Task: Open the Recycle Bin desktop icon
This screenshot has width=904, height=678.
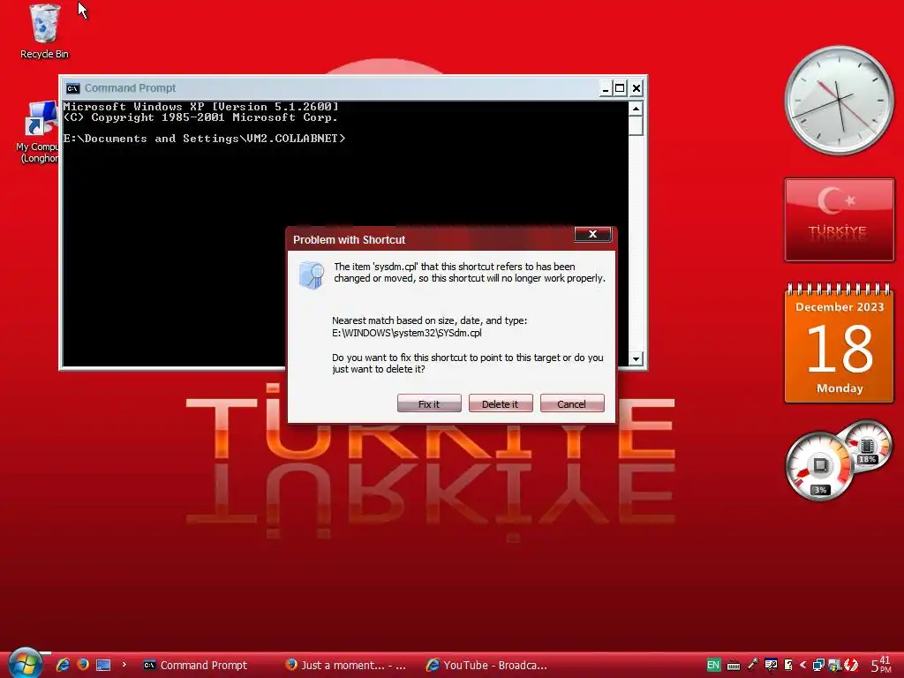Action: (x=44, y=32)
